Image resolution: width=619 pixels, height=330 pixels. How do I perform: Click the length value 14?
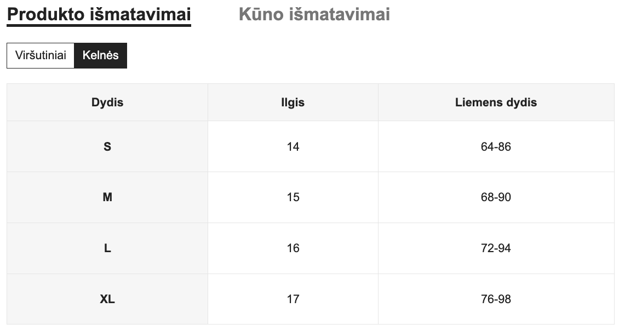pos(293,146)
